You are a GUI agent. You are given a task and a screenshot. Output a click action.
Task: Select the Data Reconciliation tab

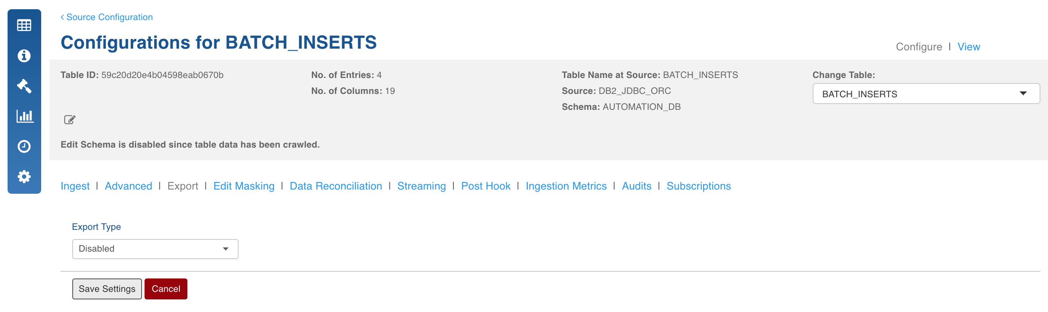point(336,186)
